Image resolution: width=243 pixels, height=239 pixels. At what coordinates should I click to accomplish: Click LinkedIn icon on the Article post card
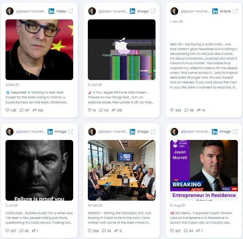tap(215, 11)
